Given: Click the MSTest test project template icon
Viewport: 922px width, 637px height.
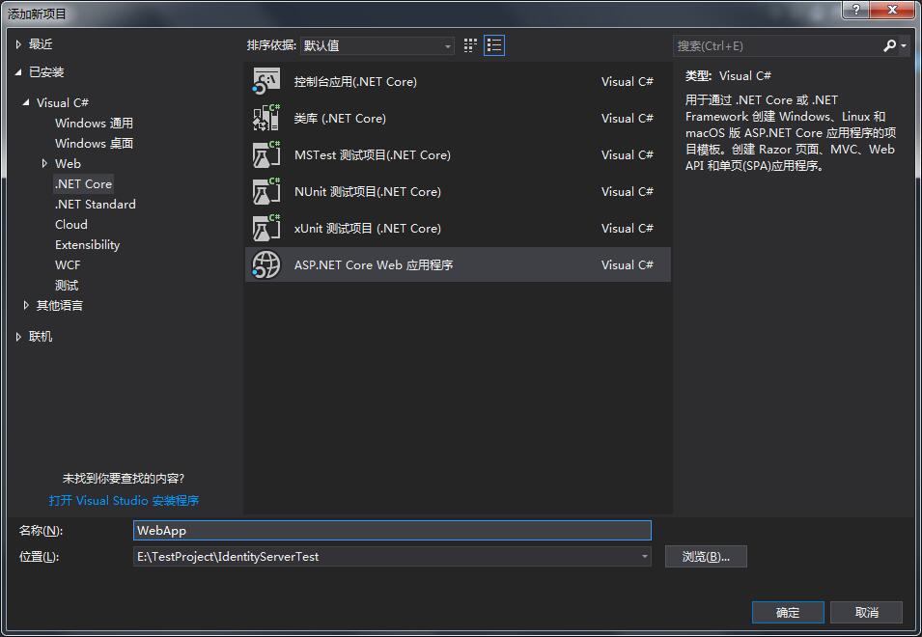Looking at the screenshot, I should click(x=266, y=155).
